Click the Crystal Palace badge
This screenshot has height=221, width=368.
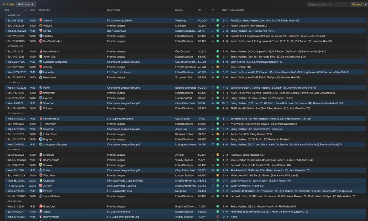pos(41,196)
